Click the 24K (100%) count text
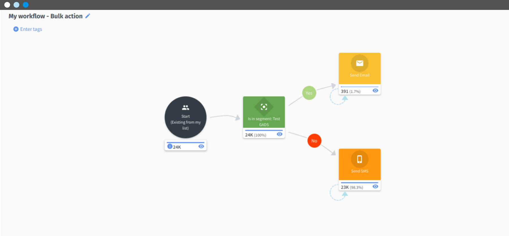Viewport: 509px width, 236px height. 256,135
